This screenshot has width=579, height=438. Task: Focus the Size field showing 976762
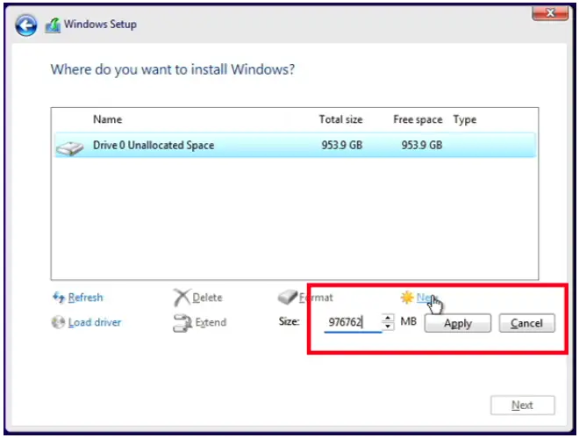(353, 322)
